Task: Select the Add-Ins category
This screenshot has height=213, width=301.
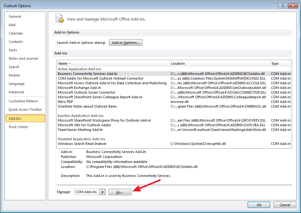Action: [x=25, y=118]
